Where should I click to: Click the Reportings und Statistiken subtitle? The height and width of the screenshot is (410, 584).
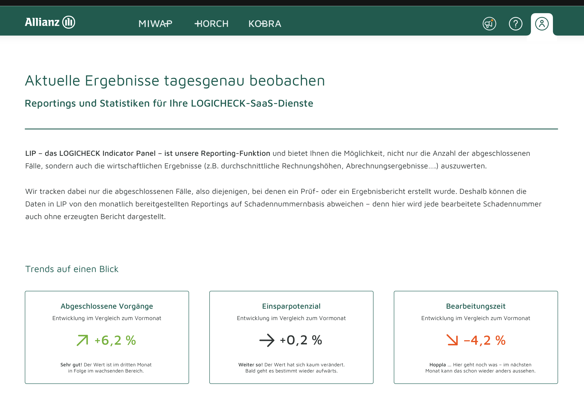coord(169,103)
